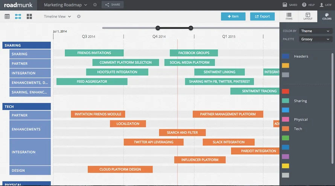Open the Marketing Roadmap dropdown
Image resolution: width=335 pixels, height=186 pixels.
coord(65,5)
